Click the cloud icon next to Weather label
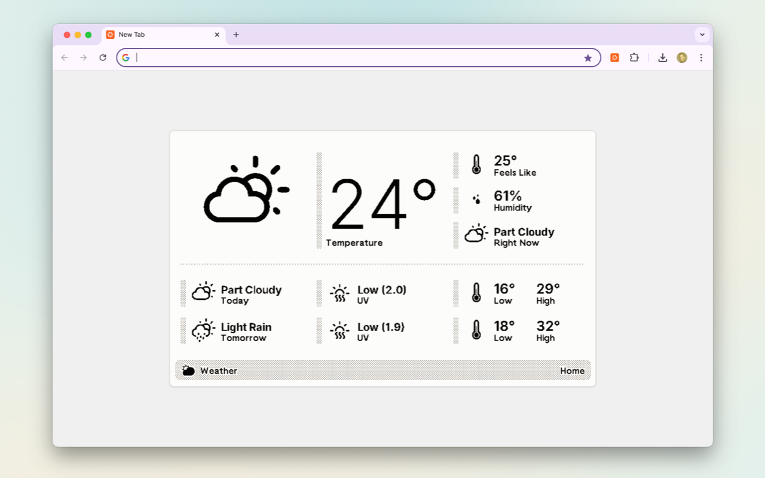The width and height of the screenshot is (765, 478). click(187, 370)
